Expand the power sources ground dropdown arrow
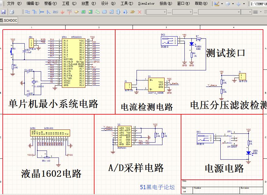Viewport: 267px width, 195px height. tap(244, 4)
